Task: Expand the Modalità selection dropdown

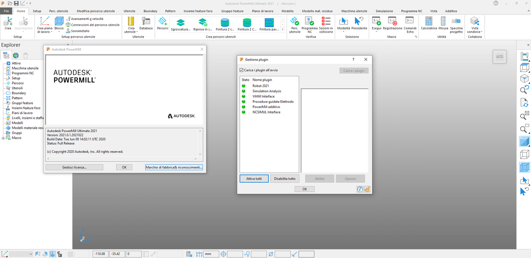Action: tap(343, 32)
